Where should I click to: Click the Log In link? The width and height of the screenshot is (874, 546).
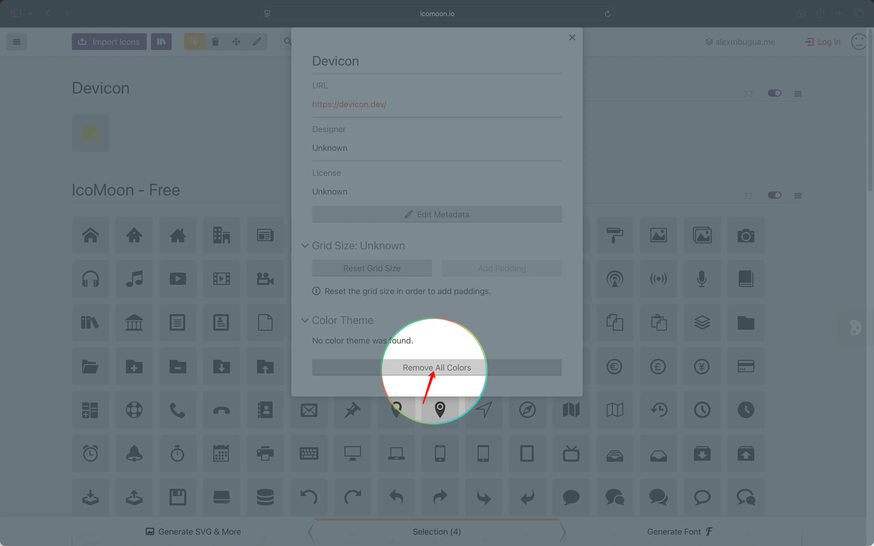823,42
